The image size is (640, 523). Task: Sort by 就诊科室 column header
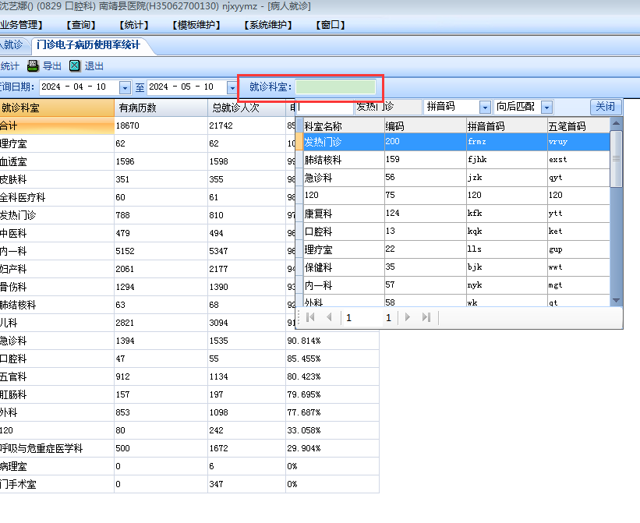pos(57,108)
